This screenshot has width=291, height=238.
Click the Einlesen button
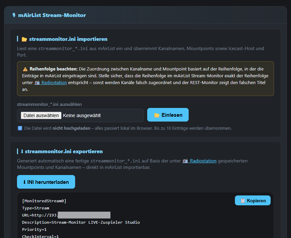pyautogui.click(x=168, y=115)
